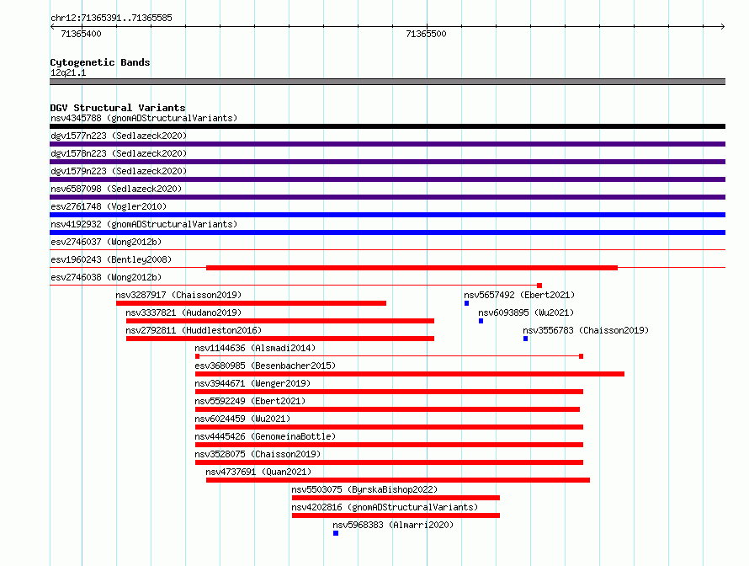
Task: Open nsv4192932 gnomADStructuralVariants label
Action: 144,224
